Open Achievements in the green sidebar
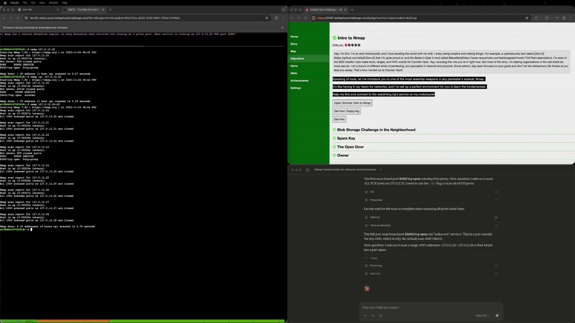575x323 pixels. 299,80
